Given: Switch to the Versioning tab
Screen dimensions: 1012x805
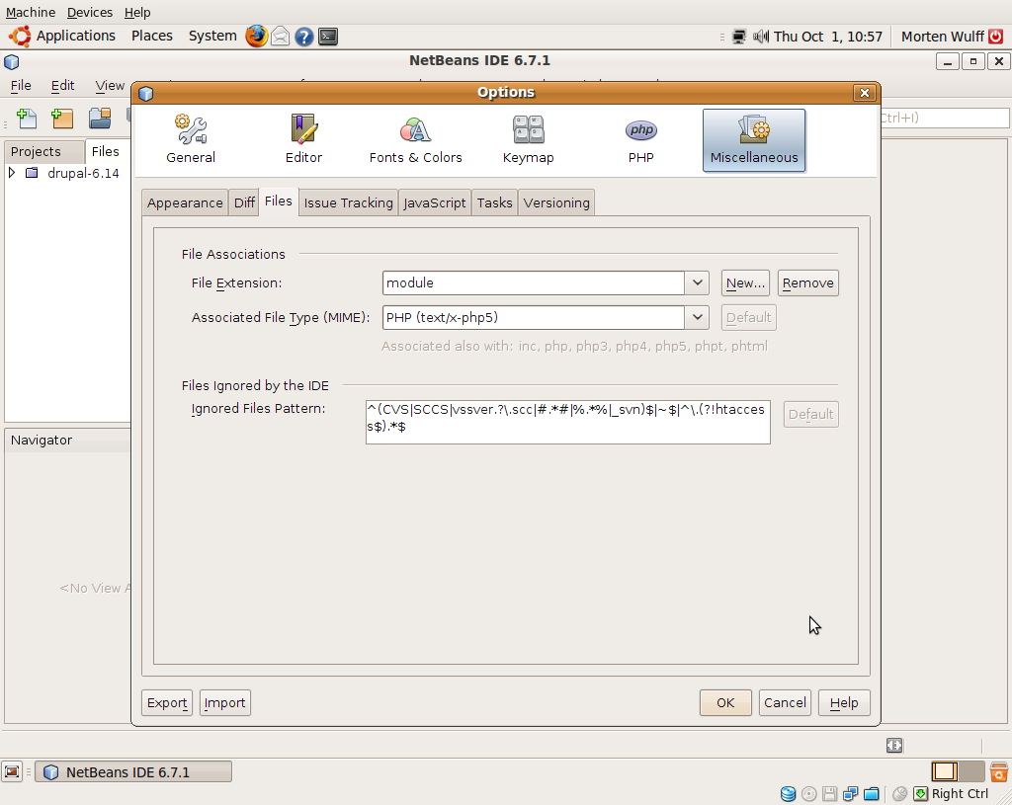Looking at the screenshot, I should pyautogui.click(x=556, y=202).
